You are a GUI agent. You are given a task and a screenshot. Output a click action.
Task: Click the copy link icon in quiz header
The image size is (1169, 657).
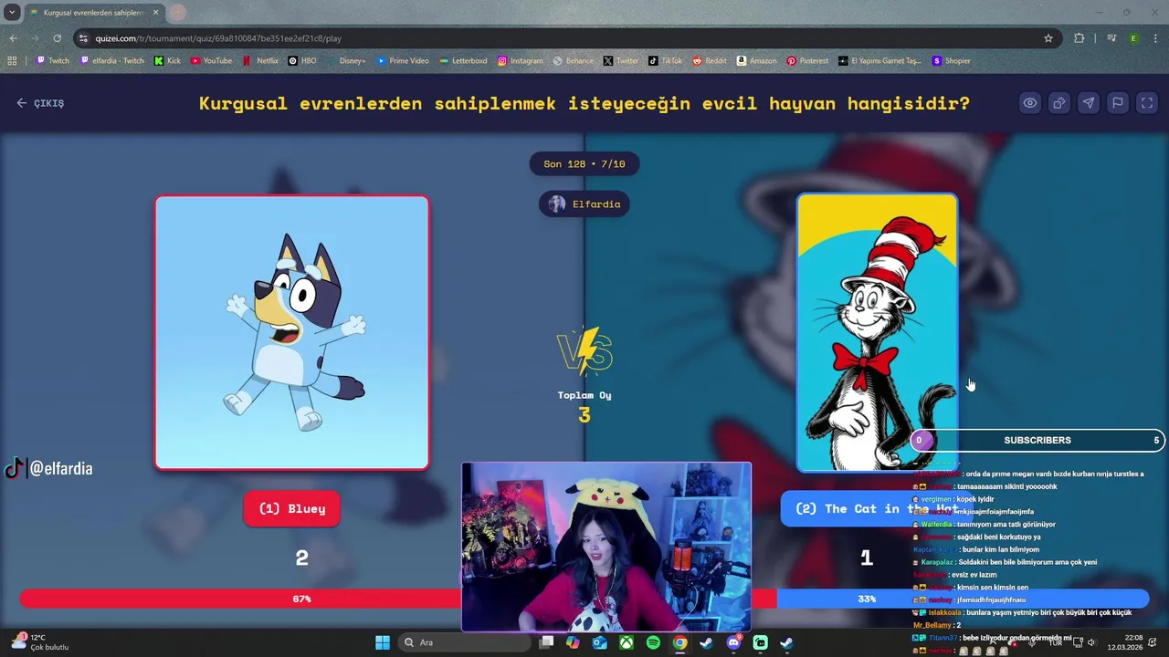pos(1059,103)
